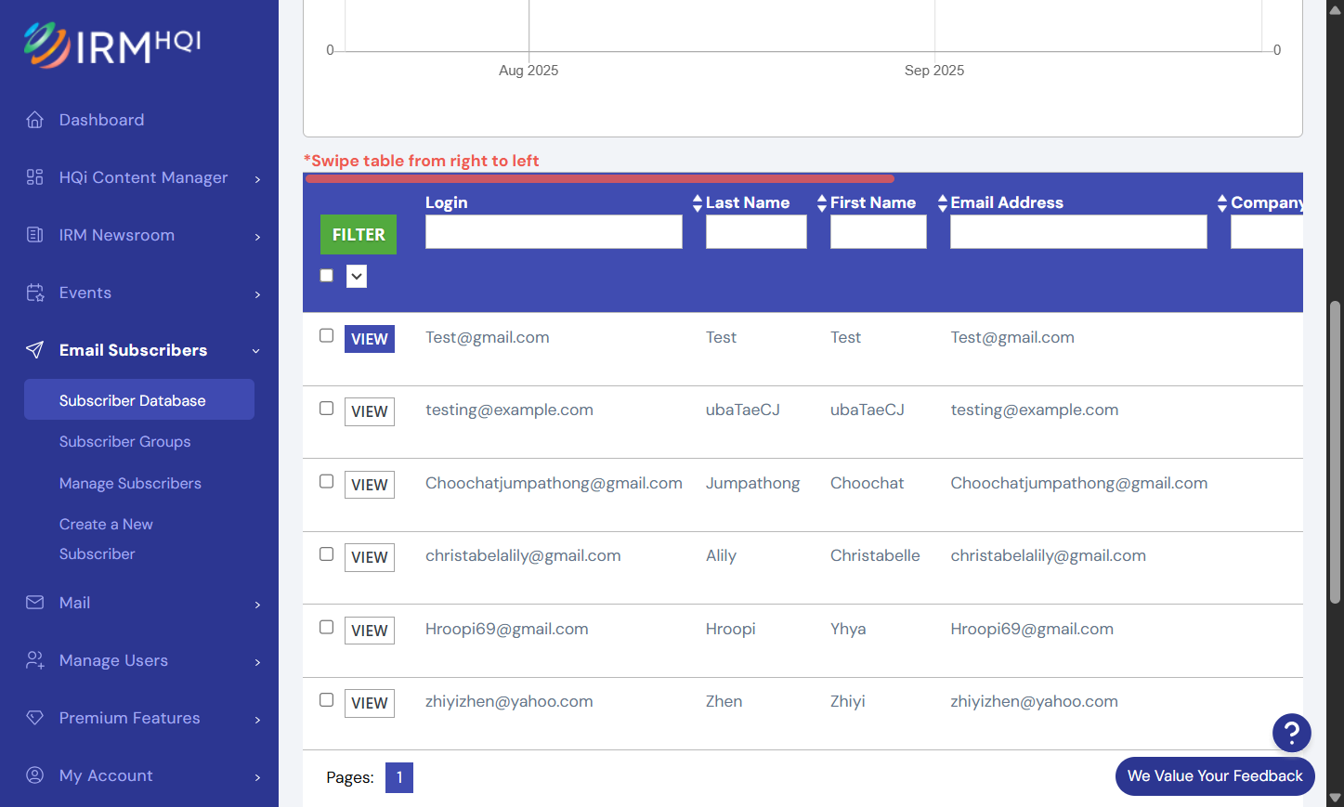Tick the christabelalily@gmail.com row checkbox
This screenshot has height=807, width=1344.
point(326,553)
